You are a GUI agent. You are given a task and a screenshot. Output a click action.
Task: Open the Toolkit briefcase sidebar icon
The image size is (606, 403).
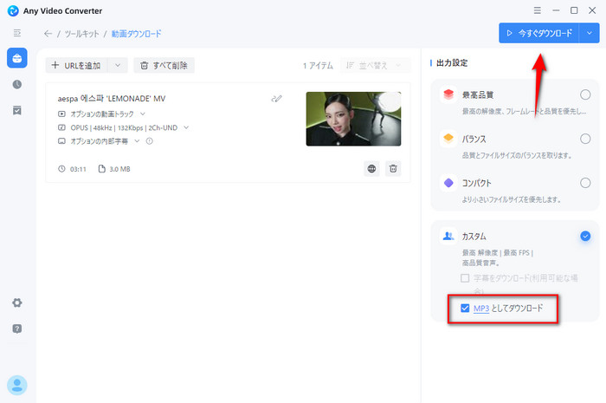17,58
